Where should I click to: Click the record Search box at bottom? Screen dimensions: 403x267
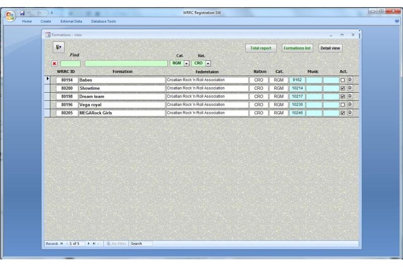click(x=141, y=243)
